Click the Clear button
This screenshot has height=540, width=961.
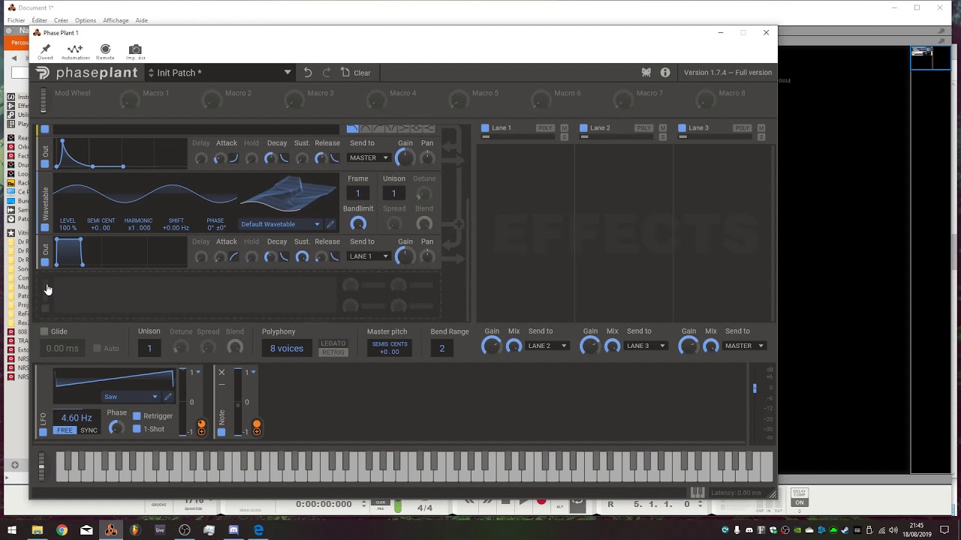click(356, 73)
